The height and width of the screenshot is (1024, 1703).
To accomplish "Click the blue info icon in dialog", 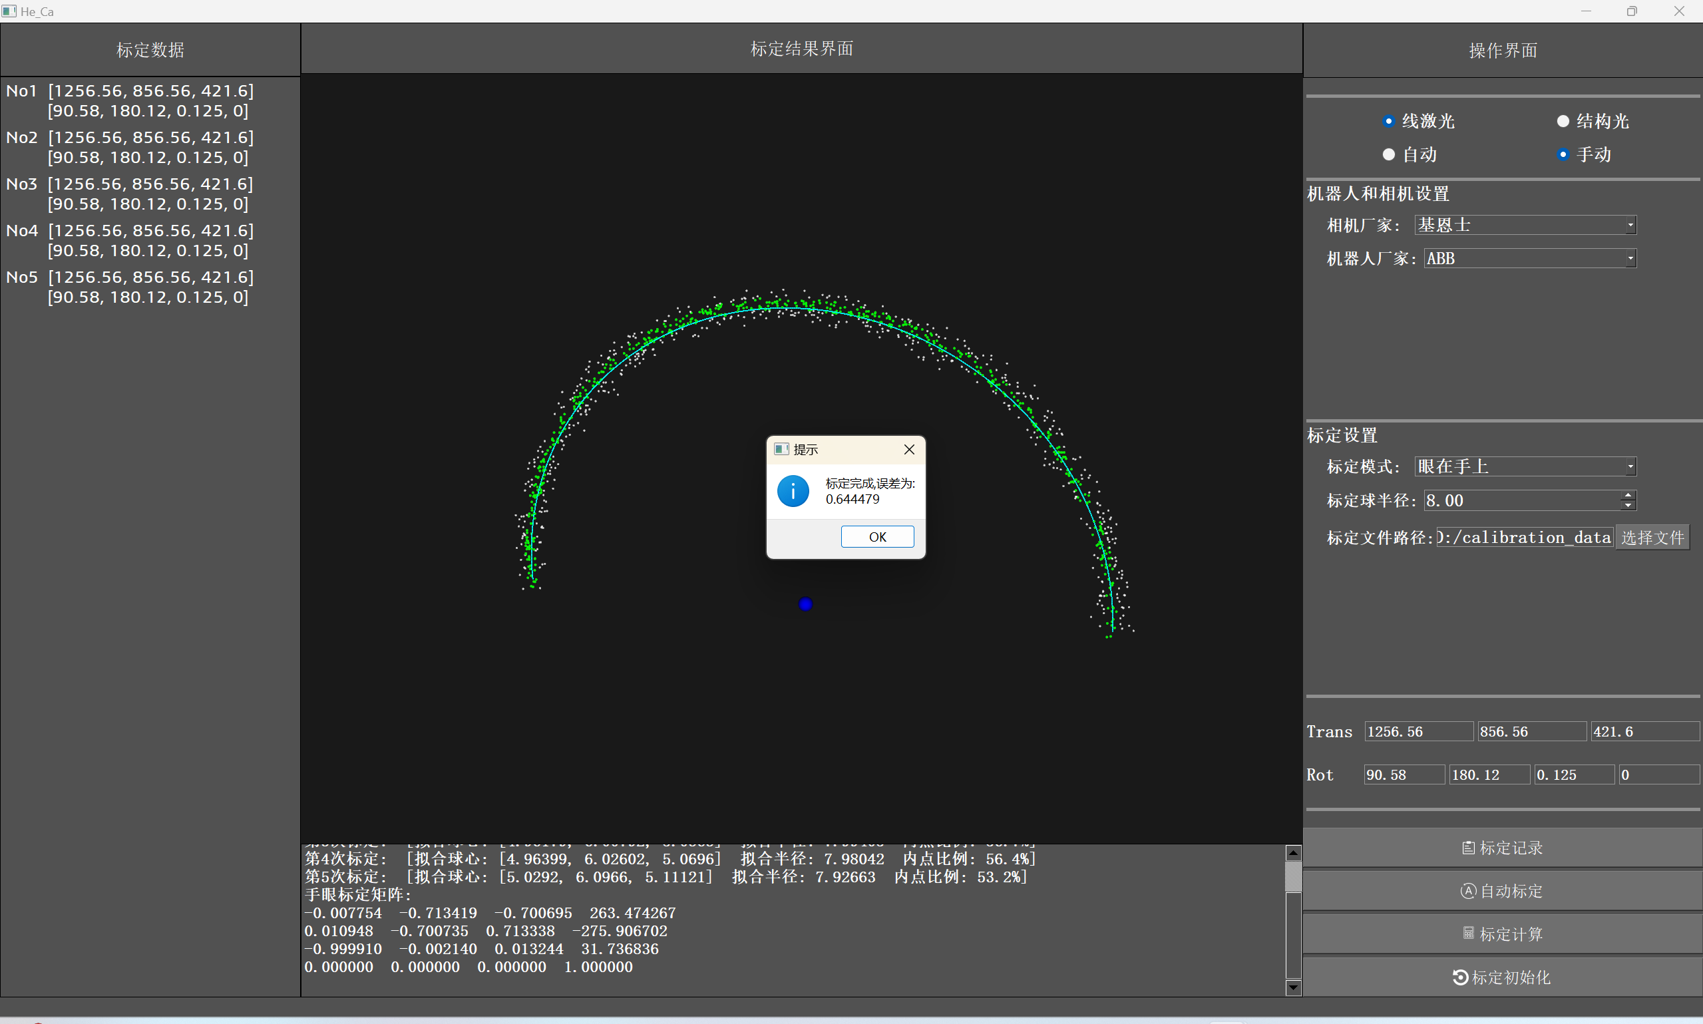I will click(x=793, y=491).
